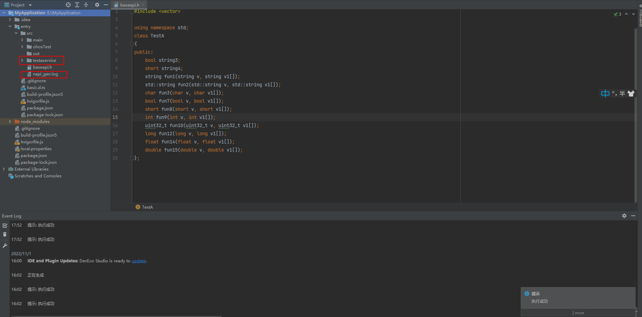Click the update link in Event Log
This screenshot has width=642, height=317.
tap(139, 261)
